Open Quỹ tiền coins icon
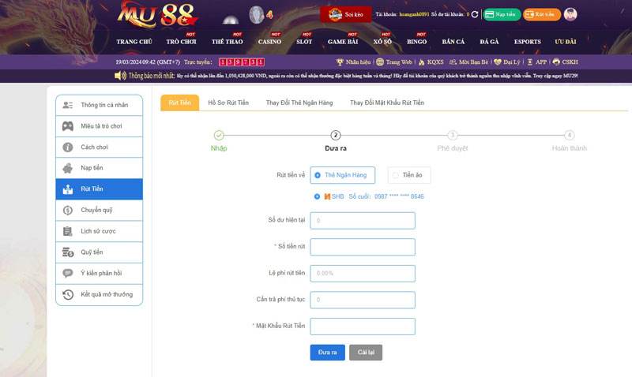Viewport: 632px width, 377px height. (68, 252)
